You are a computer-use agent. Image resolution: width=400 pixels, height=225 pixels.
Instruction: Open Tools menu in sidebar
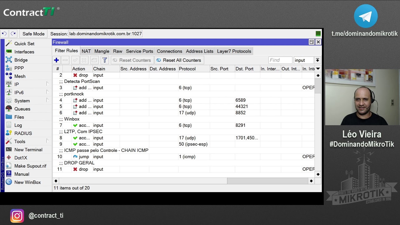tap(20, 141)
